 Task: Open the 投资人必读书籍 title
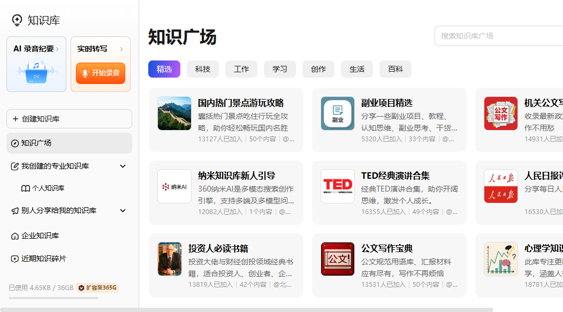pyautogui.click(x=218, y=248)
